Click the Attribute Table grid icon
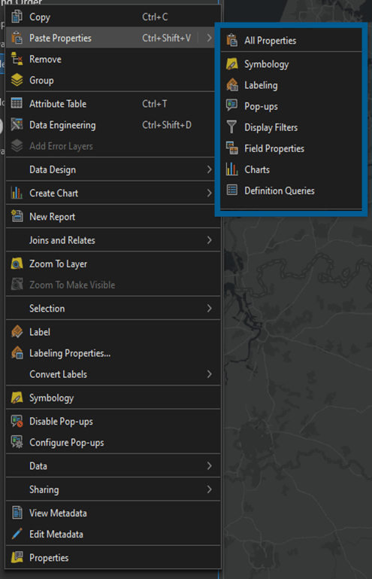Screen dimensions: 372x579 pos(17,103)
